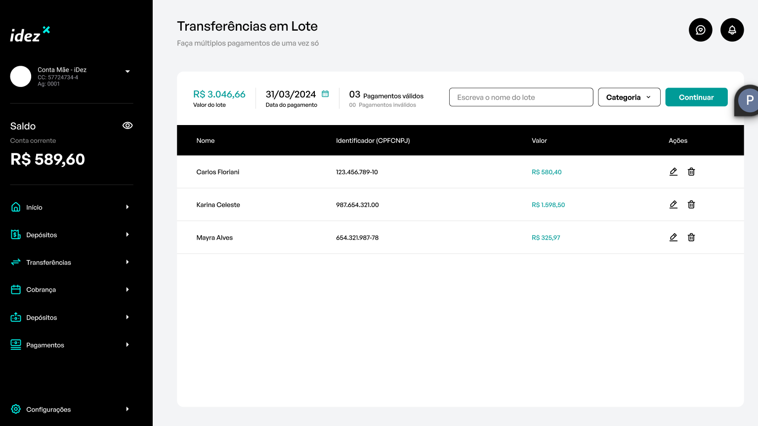Open calendar picker for payment date
Screen dimensions: 758x426
(325, 94)
